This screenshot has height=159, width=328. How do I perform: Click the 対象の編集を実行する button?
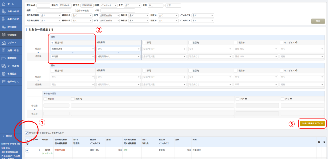(x=312, y=123)
